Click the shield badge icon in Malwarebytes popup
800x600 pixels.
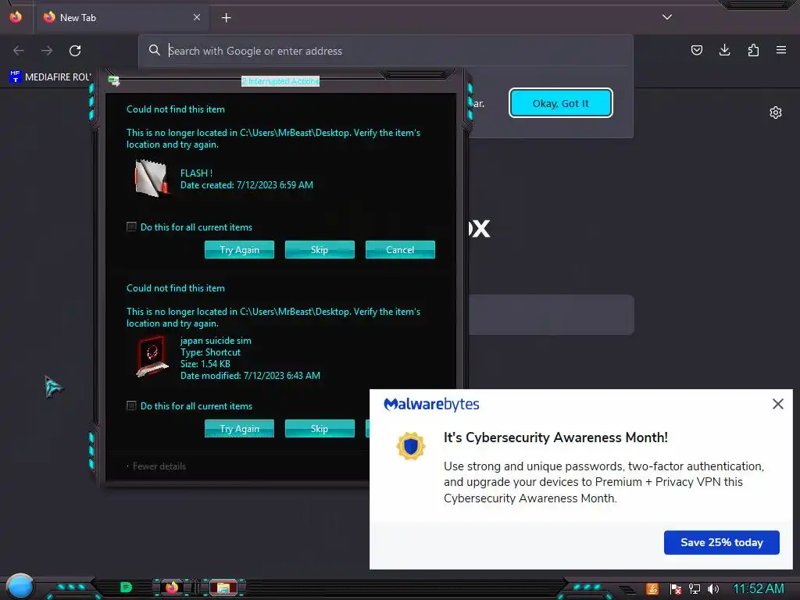(x=411, y=446)
